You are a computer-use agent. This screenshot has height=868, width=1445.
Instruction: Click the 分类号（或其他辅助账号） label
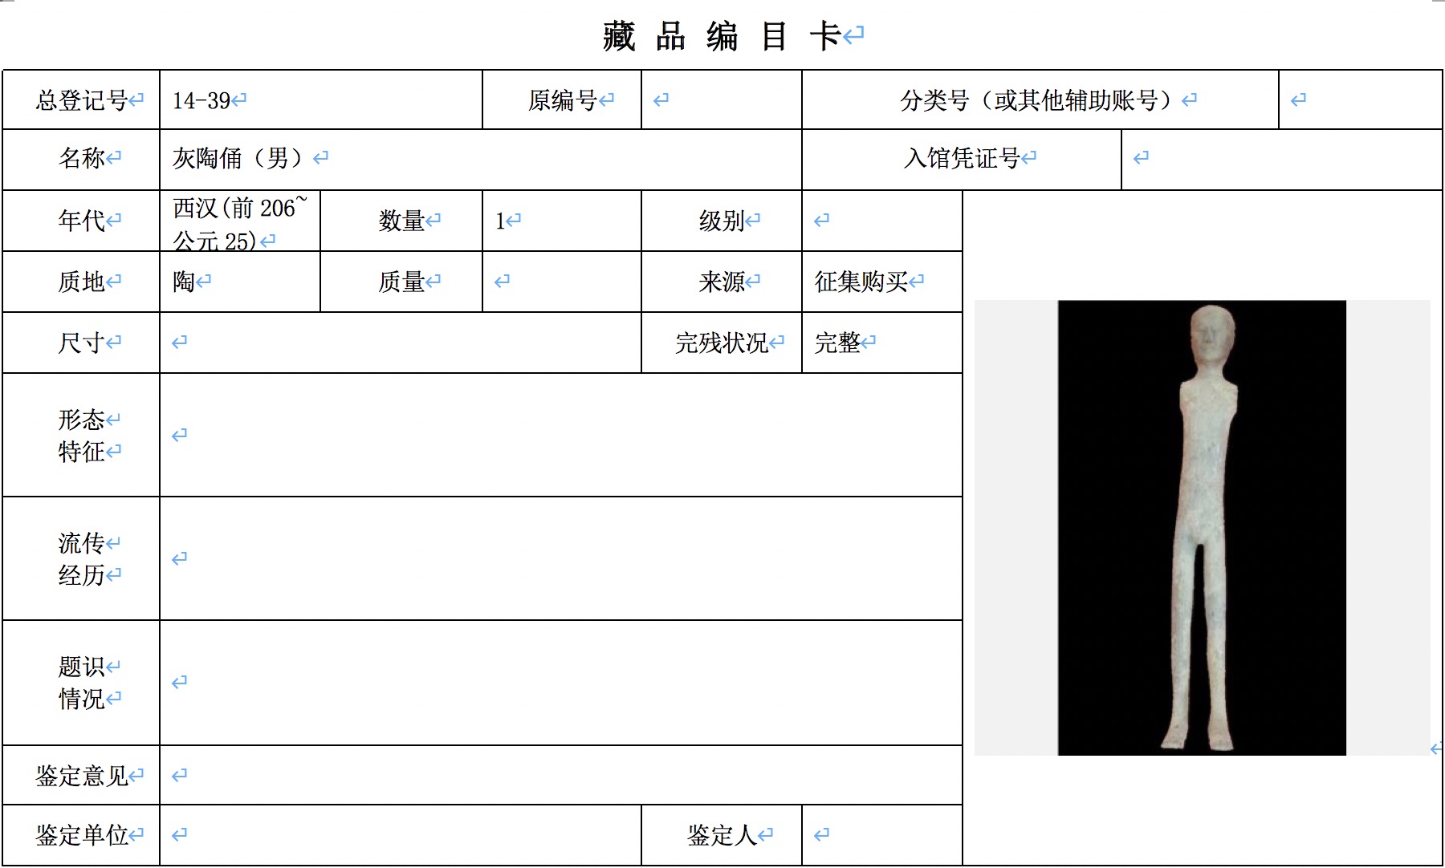1040,99
